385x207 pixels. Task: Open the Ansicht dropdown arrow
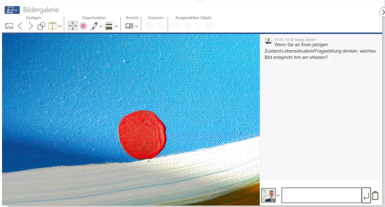tap(137, 26)
